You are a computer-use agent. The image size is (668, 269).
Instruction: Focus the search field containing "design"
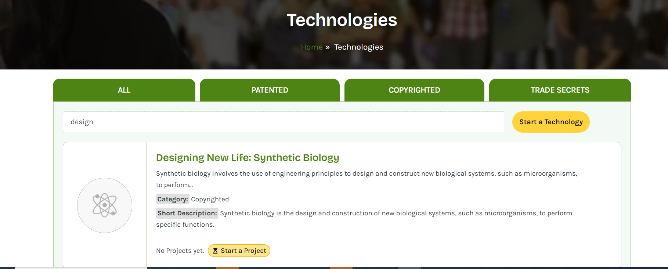tap(283, 122)
